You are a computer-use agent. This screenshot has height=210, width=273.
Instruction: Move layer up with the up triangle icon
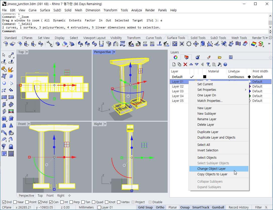pyautogui.click(x=191, y=64)
